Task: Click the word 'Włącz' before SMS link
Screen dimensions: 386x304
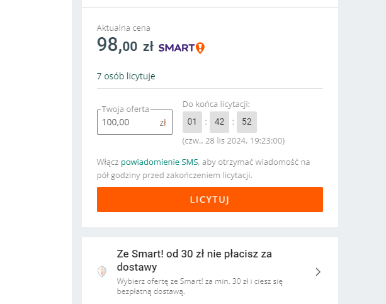Action: coord(108,162)
